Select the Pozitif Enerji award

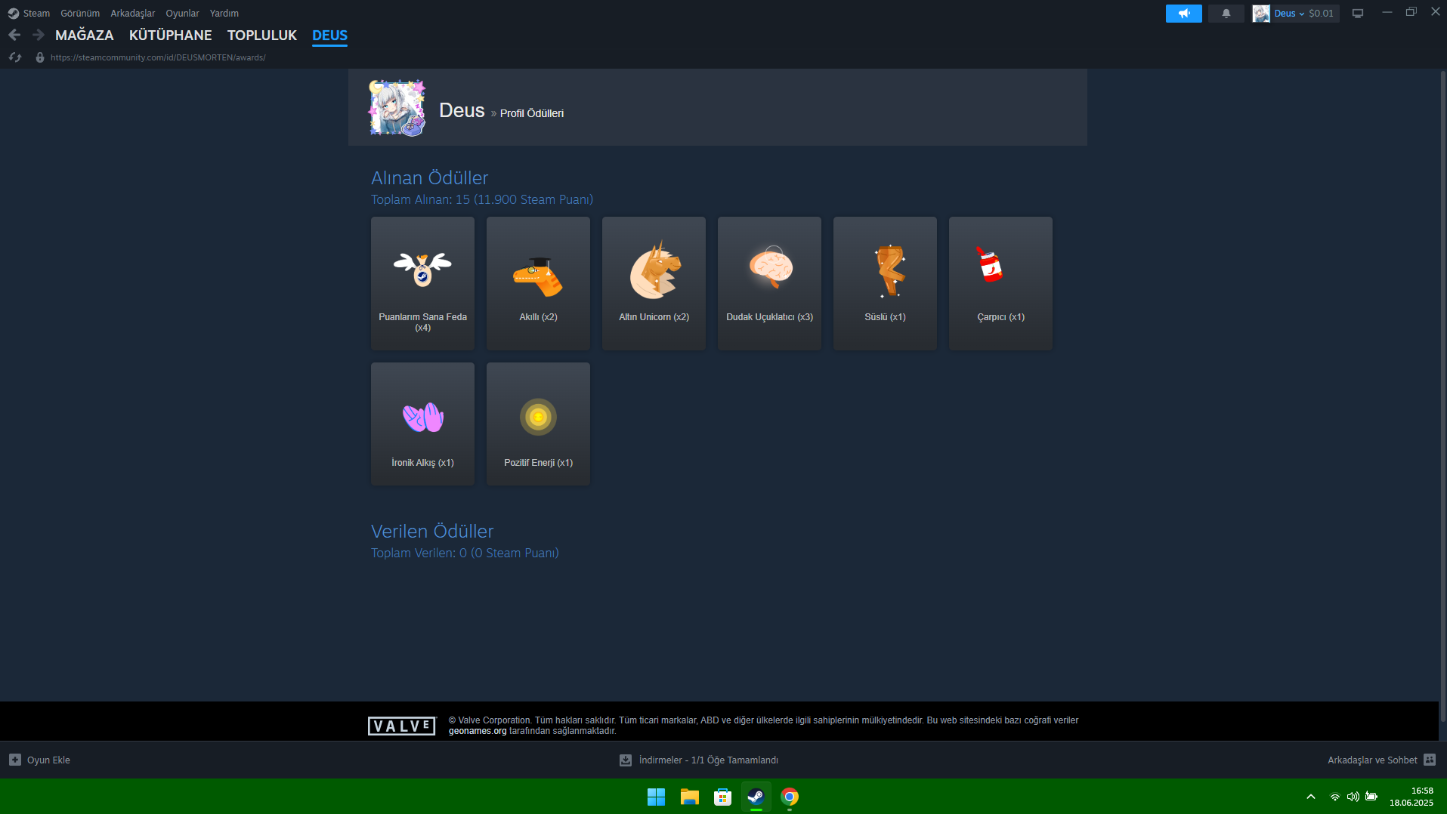pyautogui.click(x=538, y=424)
